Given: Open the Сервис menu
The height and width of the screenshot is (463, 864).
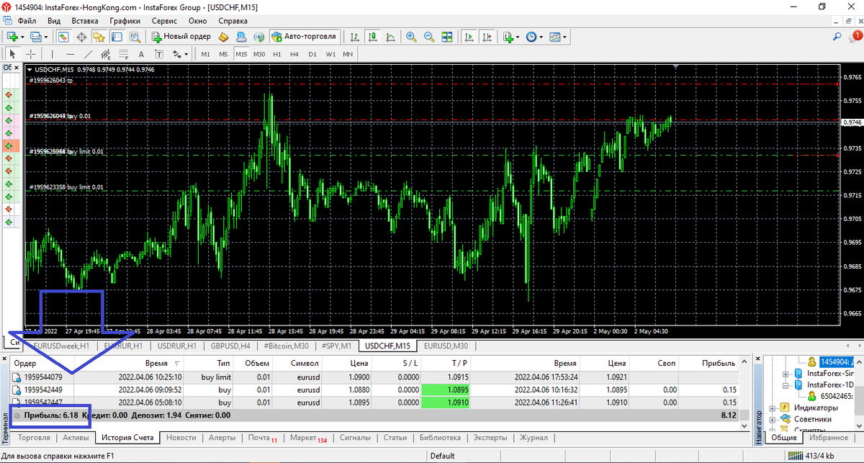Looking at the screenshot, I should (x=164, y=21).
